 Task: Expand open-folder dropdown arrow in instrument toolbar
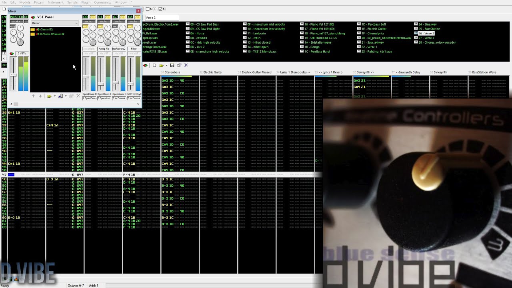(166, 65)
